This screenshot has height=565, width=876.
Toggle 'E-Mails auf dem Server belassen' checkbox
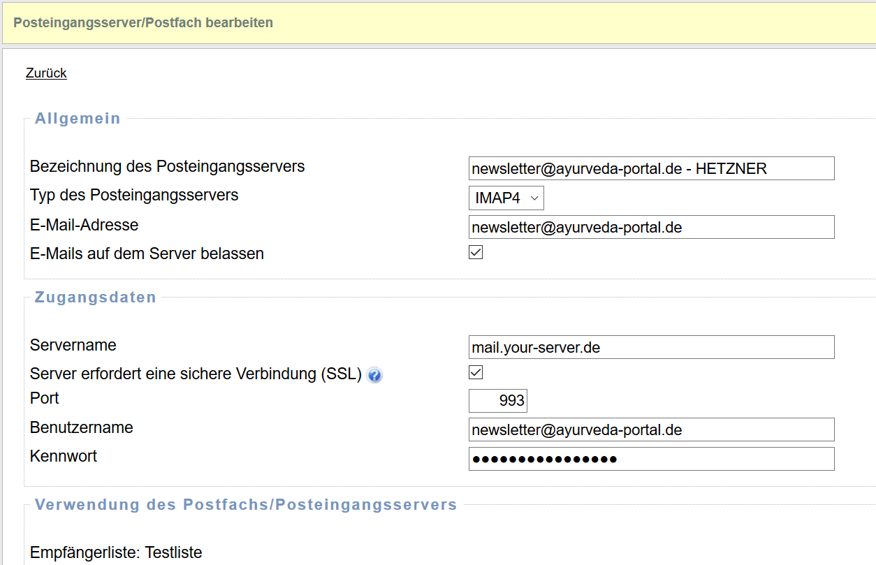point(476,252)
